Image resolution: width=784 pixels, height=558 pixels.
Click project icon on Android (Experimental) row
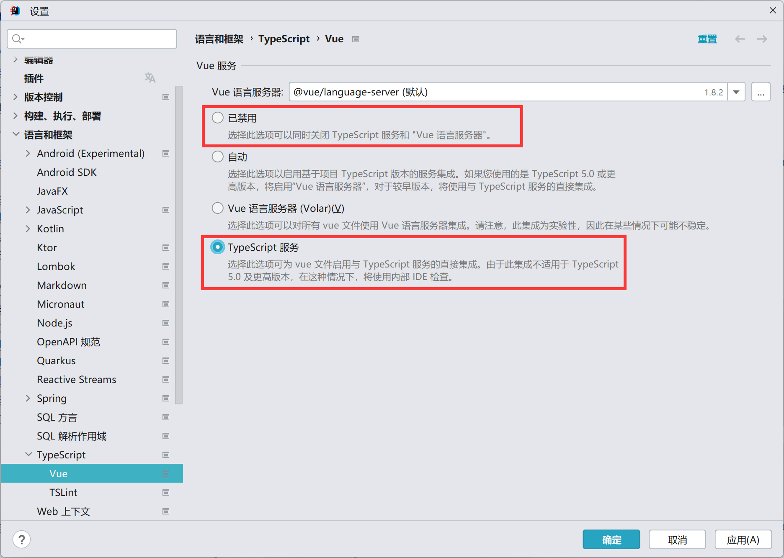(166, 154)
